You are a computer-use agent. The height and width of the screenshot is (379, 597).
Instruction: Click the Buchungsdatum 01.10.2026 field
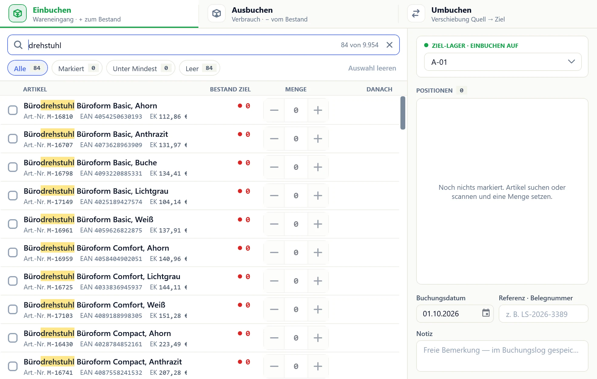point(455,314)
